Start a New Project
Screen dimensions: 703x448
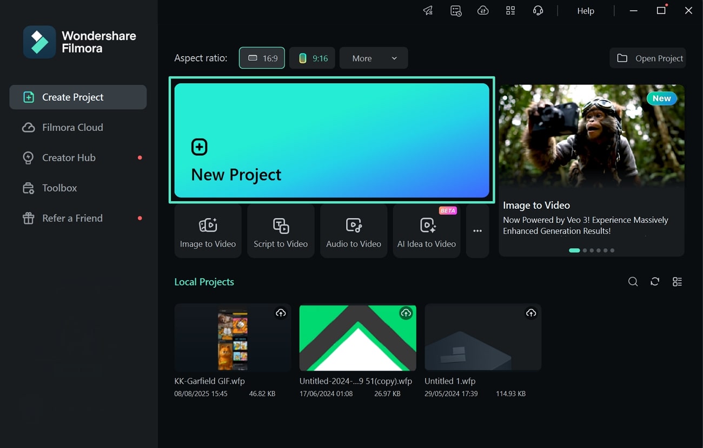point(332,140)
